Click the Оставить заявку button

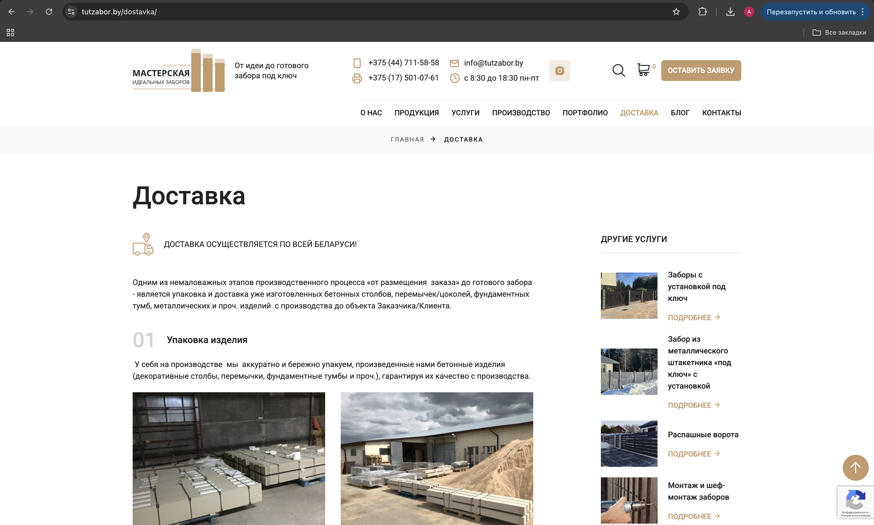tap(701, 70)
